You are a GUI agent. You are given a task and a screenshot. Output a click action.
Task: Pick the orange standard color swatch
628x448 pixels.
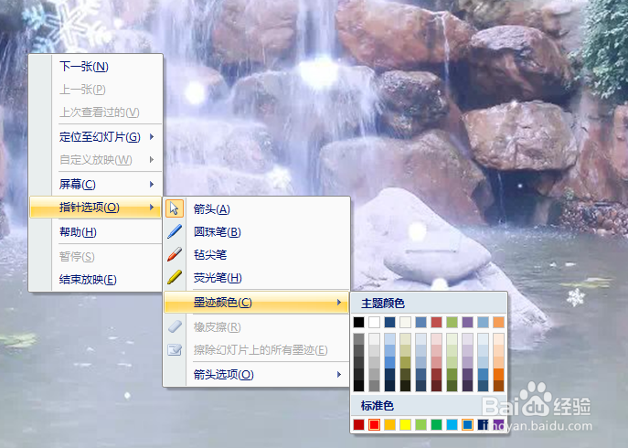pyautogui.click(x=389, y=425)
